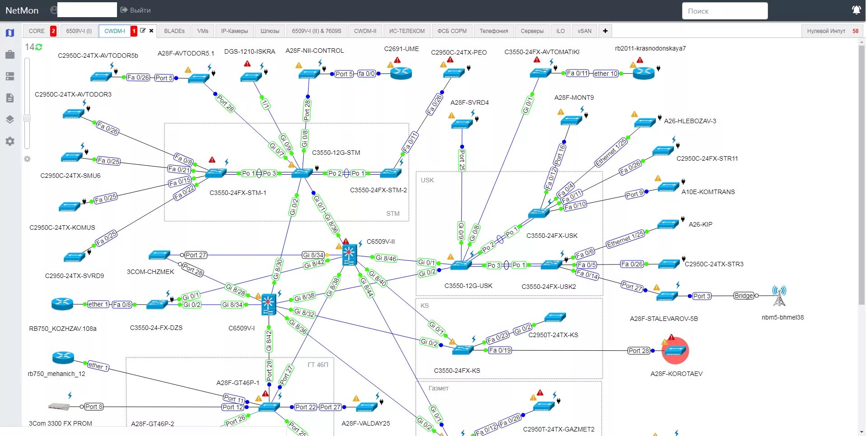Open the settings gear in sidebar

(x=10, y=141)
